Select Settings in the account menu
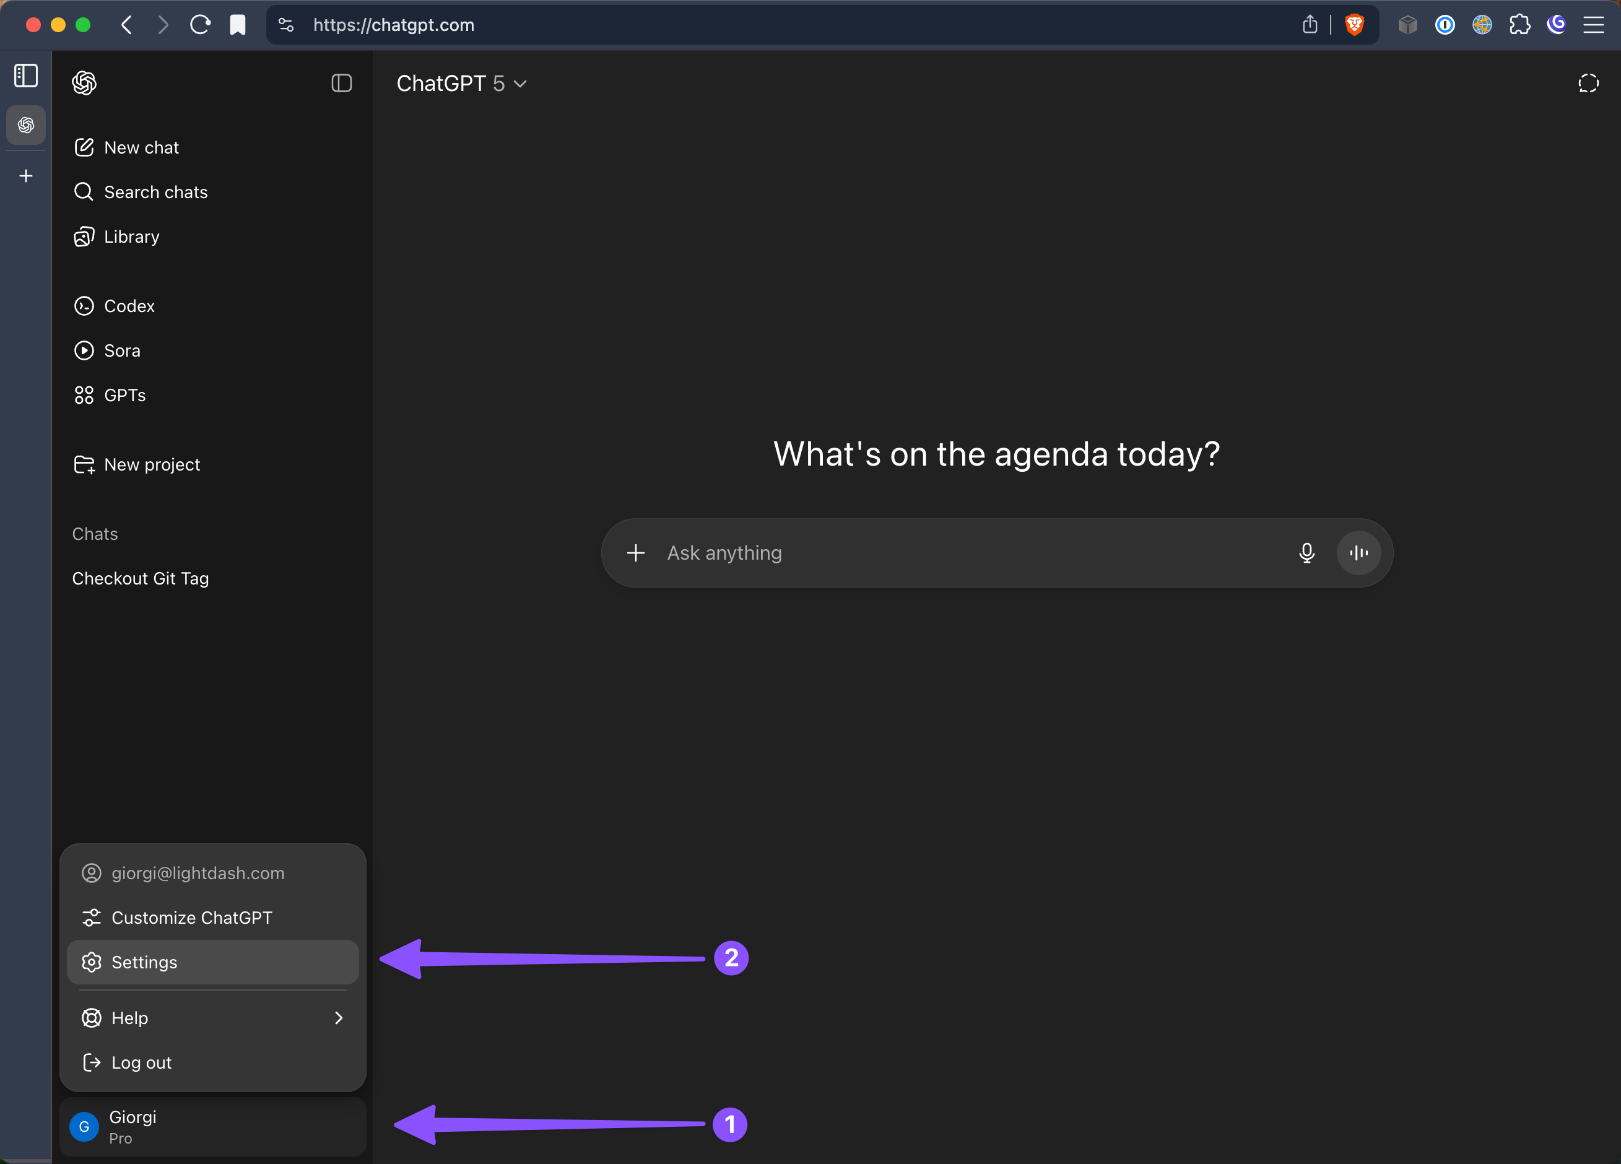 pos(213,963)
